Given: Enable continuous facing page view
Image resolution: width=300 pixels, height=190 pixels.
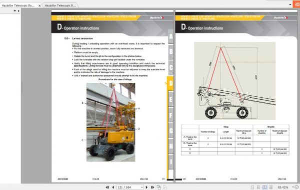Looking at the screenshot, I should [x=271, y=188].
